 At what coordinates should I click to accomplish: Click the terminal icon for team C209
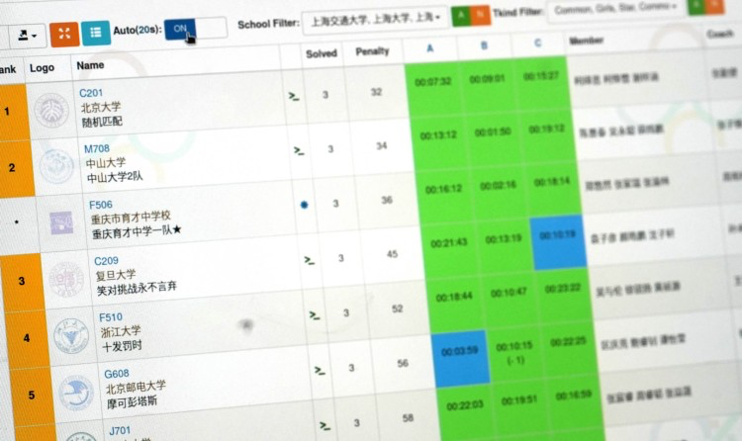coord(309,260)
